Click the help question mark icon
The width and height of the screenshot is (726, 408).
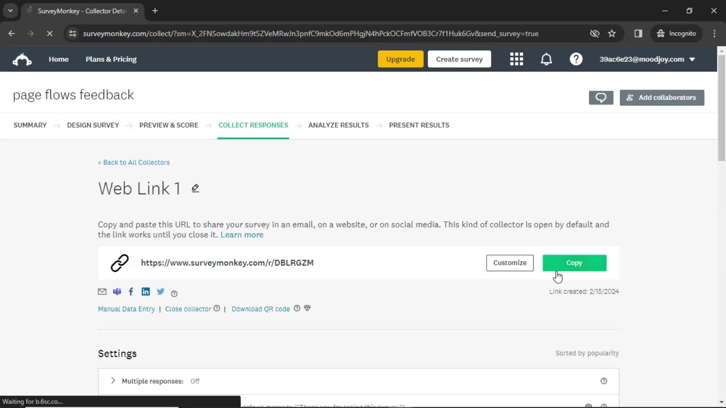click(577, 59)
